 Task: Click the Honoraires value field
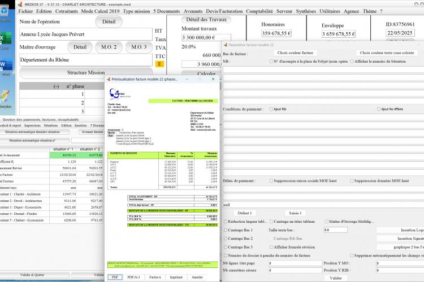coord(276,33)
